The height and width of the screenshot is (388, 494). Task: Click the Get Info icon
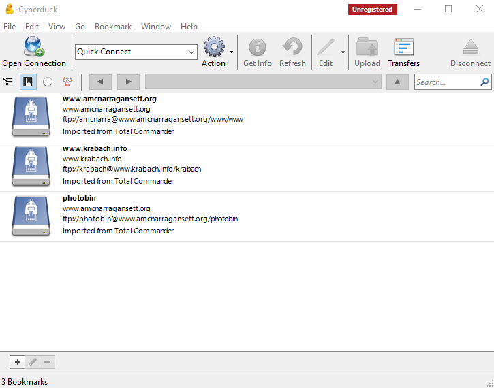pyautogui.click(x=258, y=47)
